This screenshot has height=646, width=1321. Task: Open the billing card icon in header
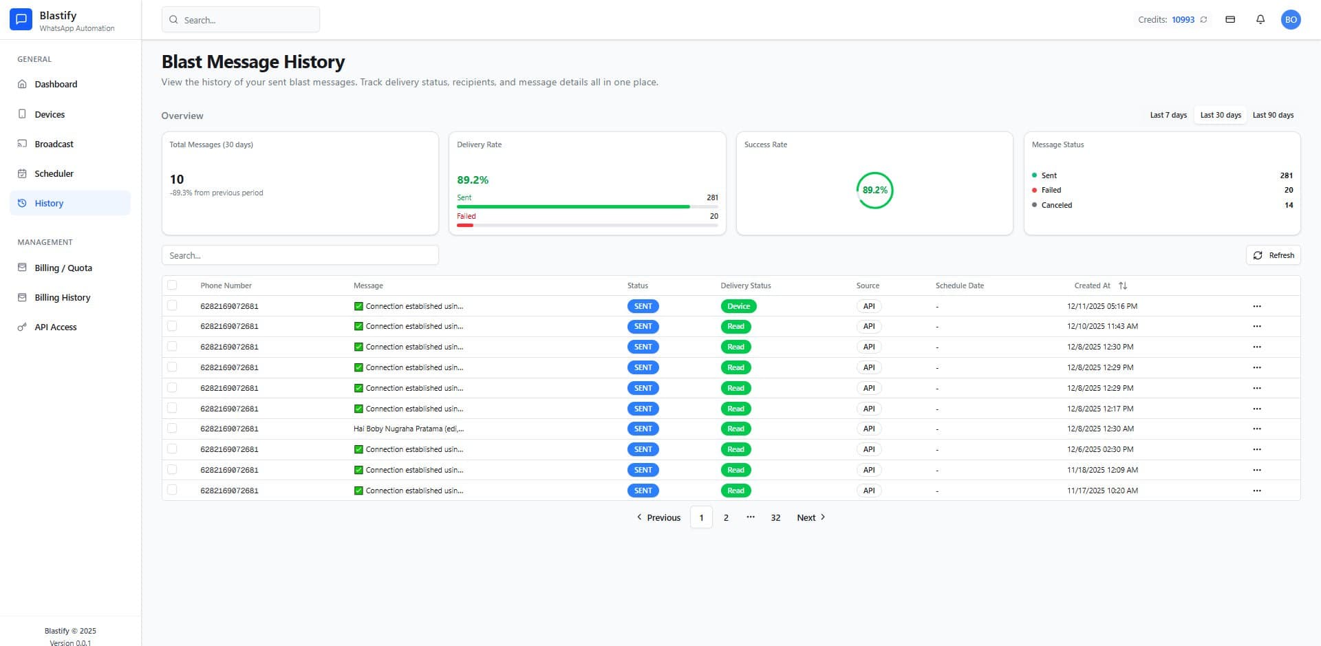(x=1230, y=20)
